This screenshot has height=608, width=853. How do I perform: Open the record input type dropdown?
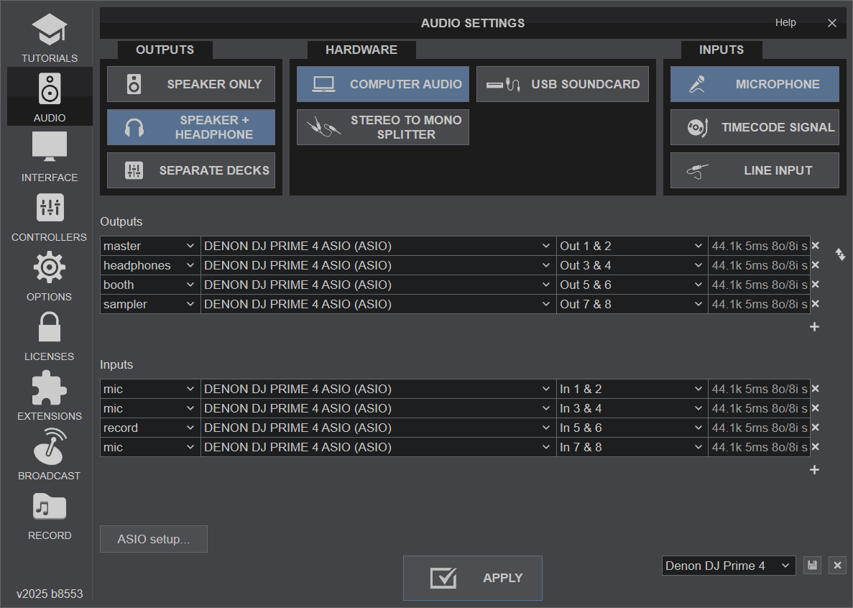pyautogui.click(x=150, y=428)
